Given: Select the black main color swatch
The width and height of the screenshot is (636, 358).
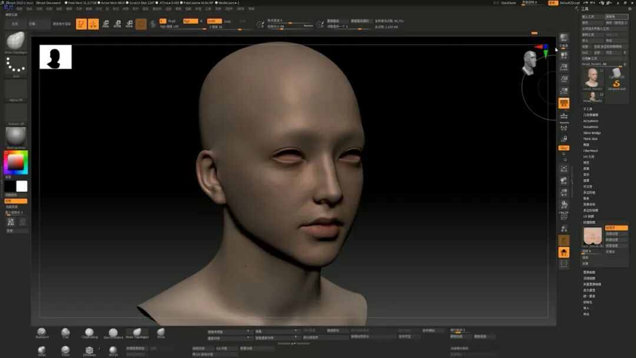Looking at the screenshot, I should pyautogui.click(x=10, y=186).
